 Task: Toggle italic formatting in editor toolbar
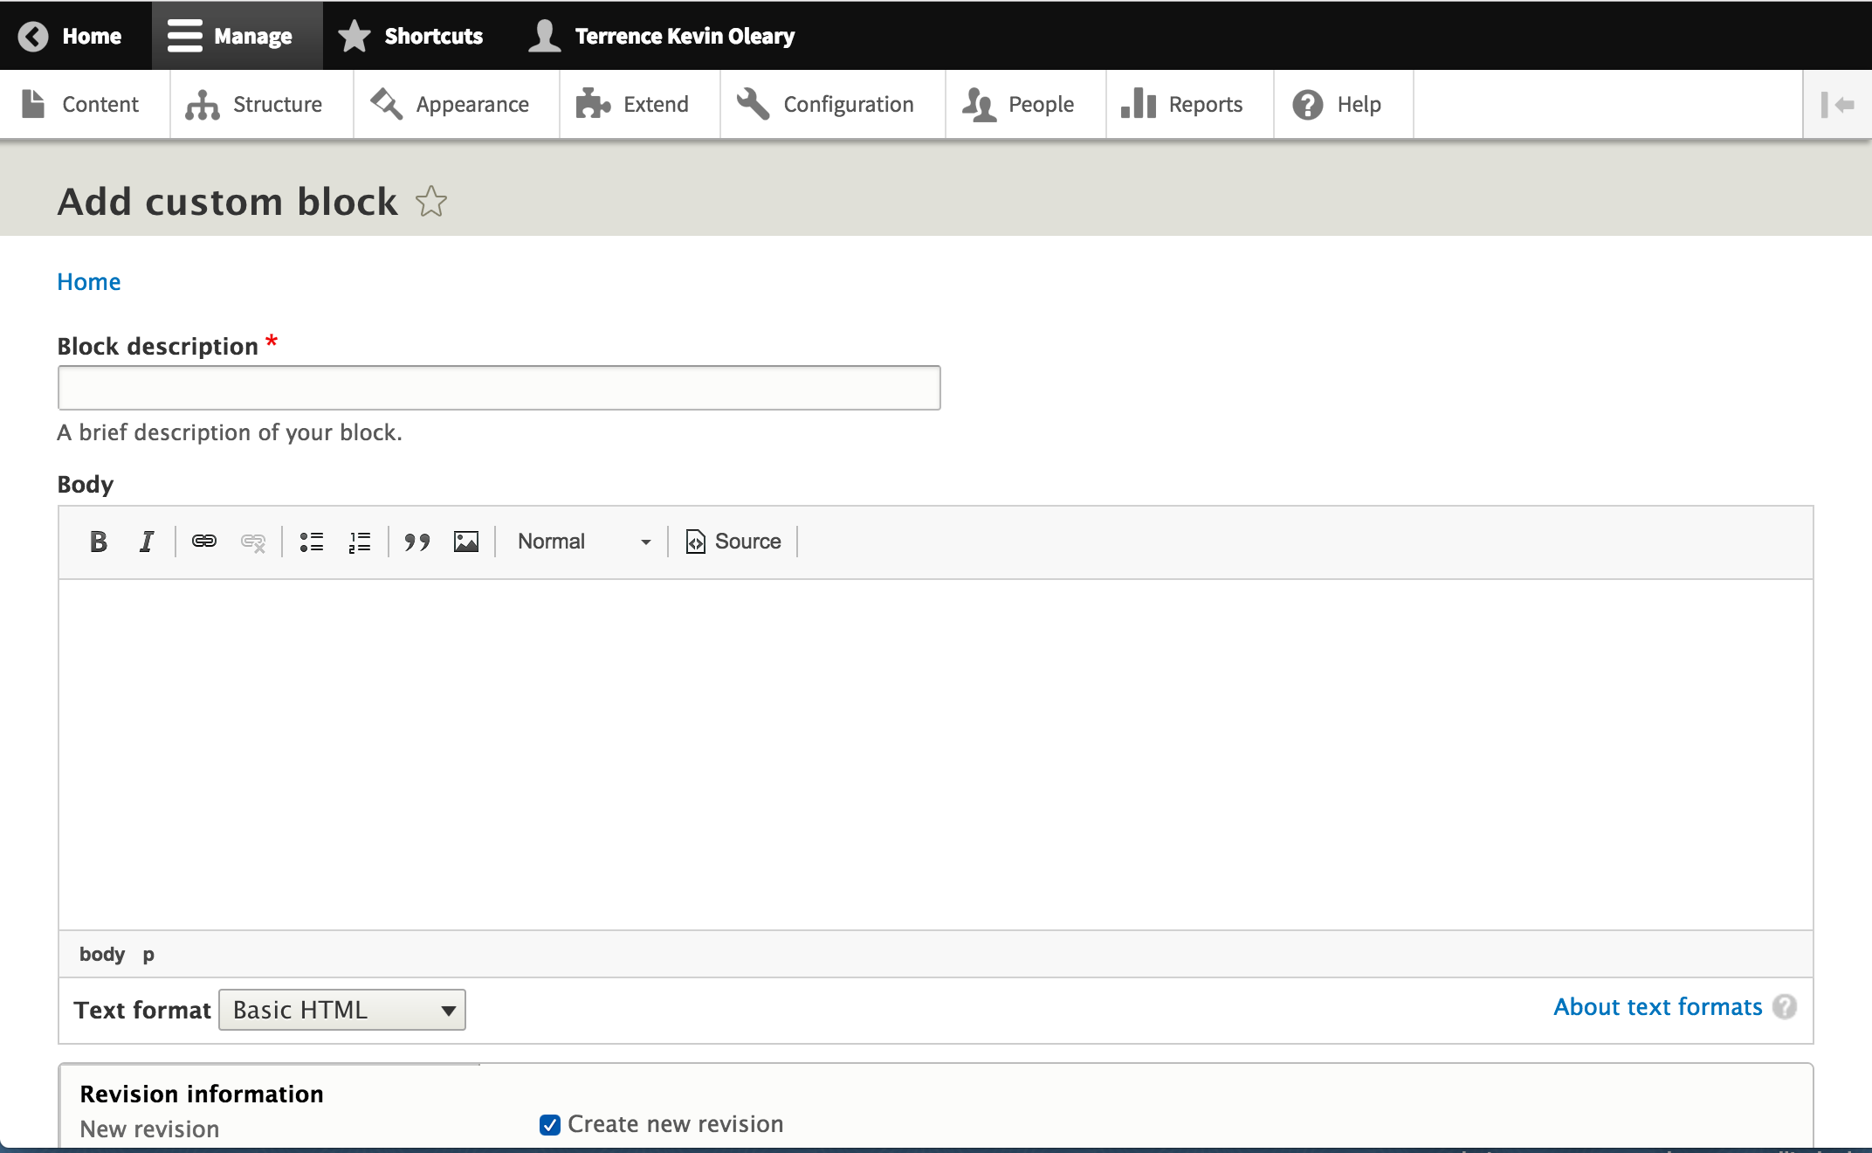tap(147, 542)
